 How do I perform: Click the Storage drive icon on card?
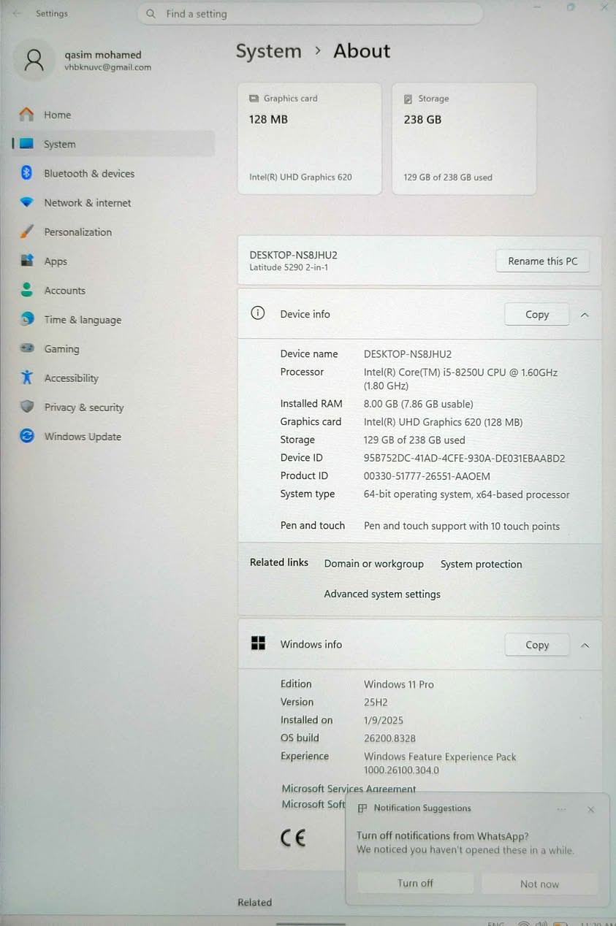(408, 99)
